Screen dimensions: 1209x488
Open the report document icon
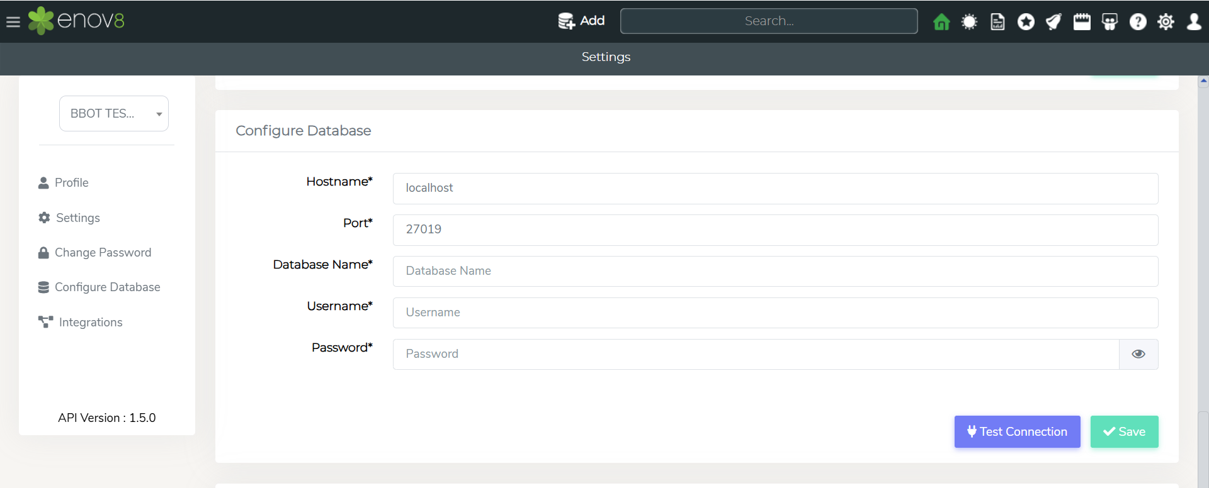[x=997, y=22]
